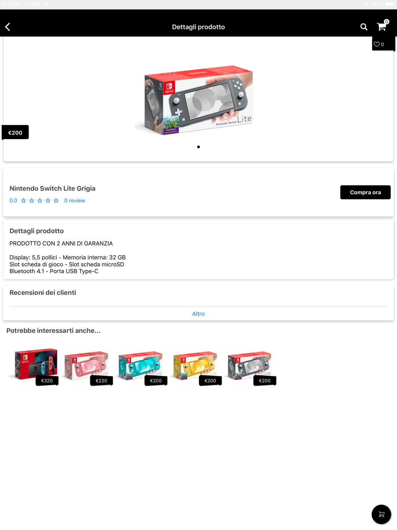Go back using the left arrow
Image resolution: width=397 pixels, height=530 pixels.
pyautogui.click(x=8, y=27)
